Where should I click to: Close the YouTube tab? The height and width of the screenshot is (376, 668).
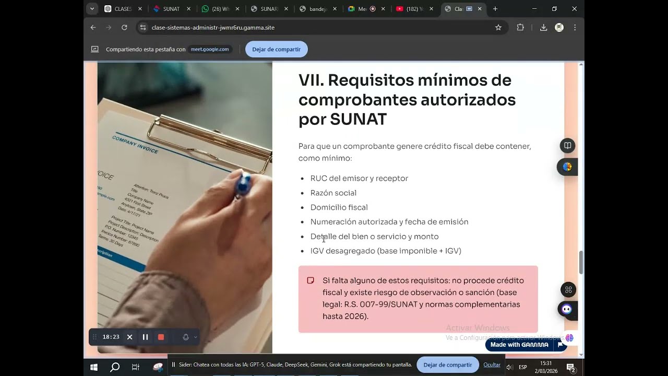point(432,9)
